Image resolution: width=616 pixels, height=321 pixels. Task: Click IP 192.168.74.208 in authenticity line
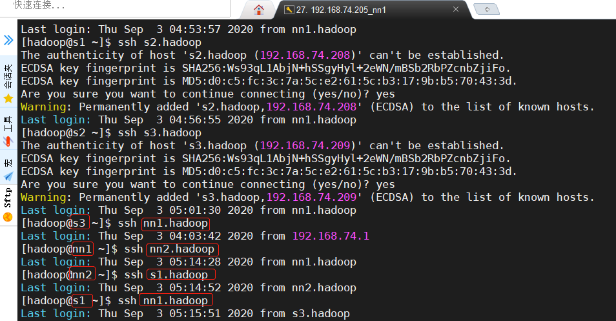[305, 56]
